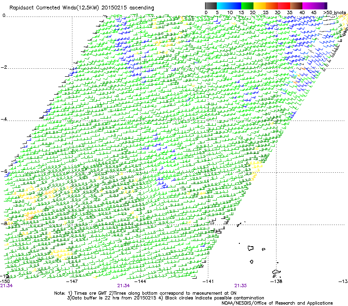Click the brown 35-40 knots legend color
This screenshot has height=306, width=348.
[x=296, y=6]
